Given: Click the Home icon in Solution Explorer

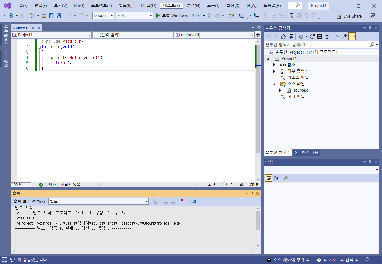Looking at the screenshot, I should click(x=283, y=36).
